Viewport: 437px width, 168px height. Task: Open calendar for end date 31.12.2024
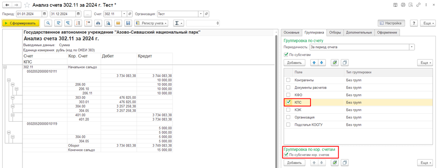tap(79, 13)
